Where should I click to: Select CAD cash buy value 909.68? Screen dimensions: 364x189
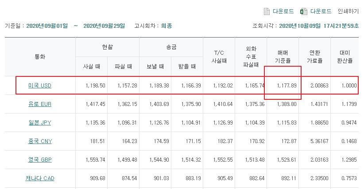pyautogui.click(x=97, y=178)
